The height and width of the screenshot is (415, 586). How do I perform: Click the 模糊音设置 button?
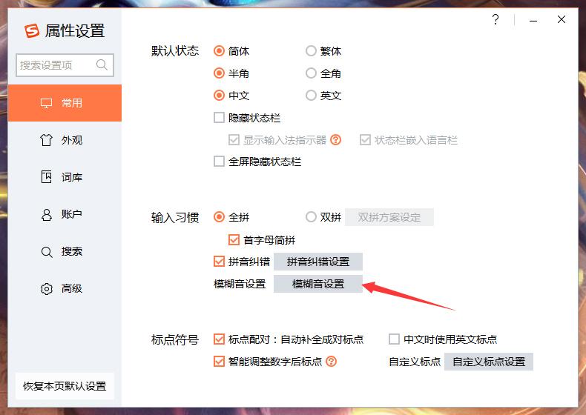(318, 284)
